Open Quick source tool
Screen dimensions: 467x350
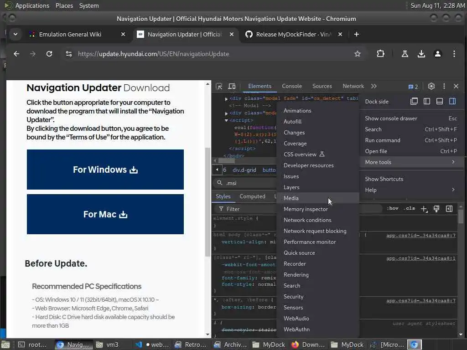[x=318, y=252]
